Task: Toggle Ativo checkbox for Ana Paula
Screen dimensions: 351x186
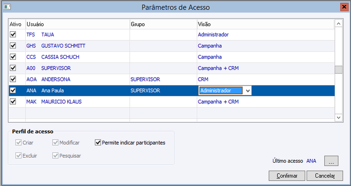Action: coord(13,90)
